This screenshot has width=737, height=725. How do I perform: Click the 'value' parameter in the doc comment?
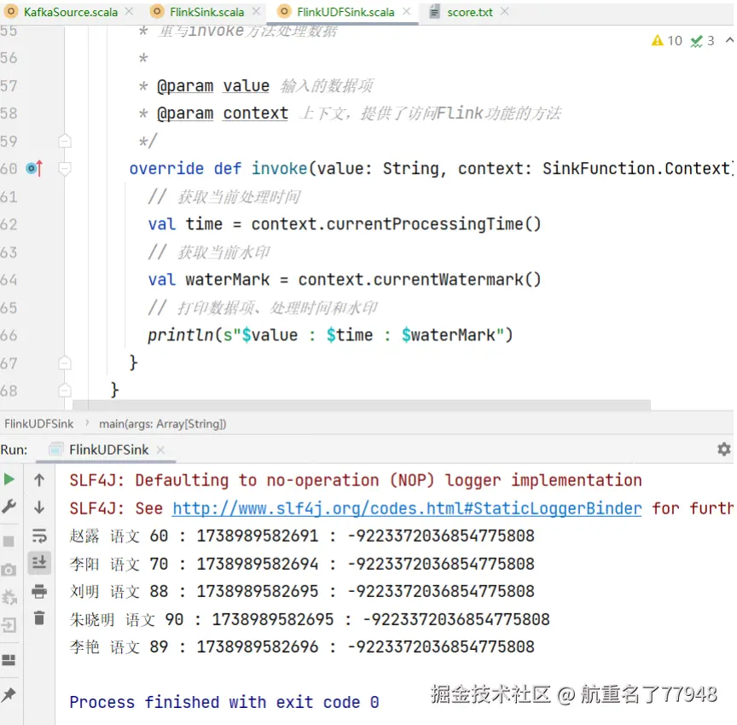pos(246,86)
